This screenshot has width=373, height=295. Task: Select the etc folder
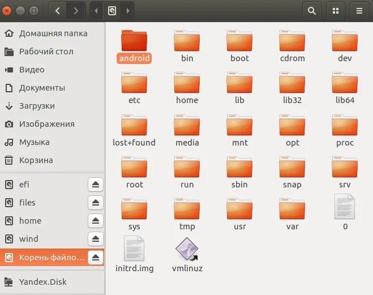134,88
